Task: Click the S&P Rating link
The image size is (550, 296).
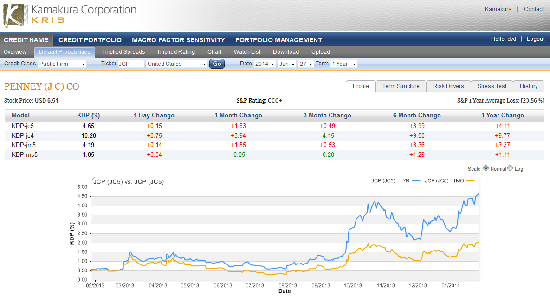Action: (252, 101)
